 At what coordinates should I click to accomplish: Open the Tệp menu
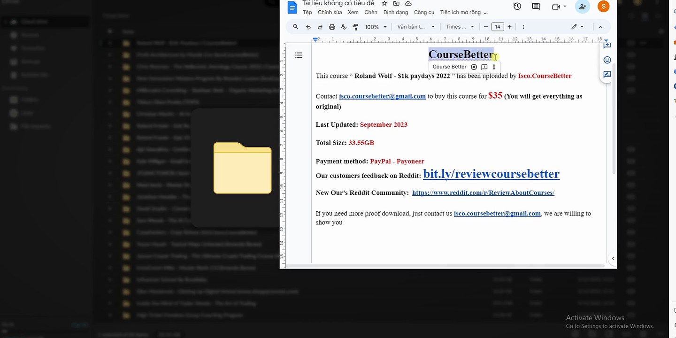(307, 12)
